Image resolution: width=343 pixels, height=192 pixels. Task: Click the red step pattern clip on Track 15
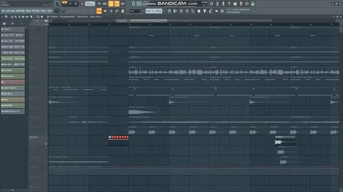click(x=118, y=138)
